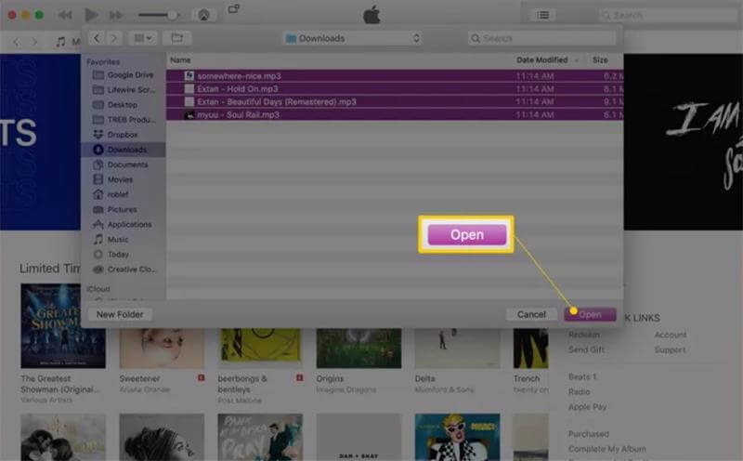Open the Downloads location dropdown
This screenshot has width=743, height=461.
[352, 38]
